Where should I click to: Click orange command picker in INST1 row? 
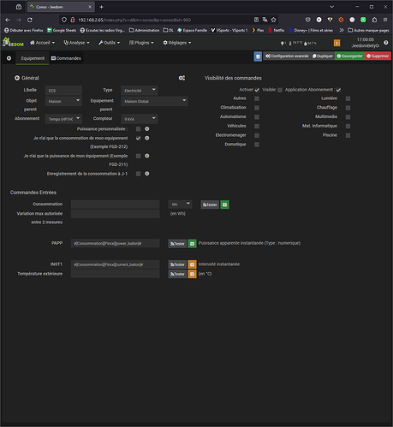(x=192, y=264)
